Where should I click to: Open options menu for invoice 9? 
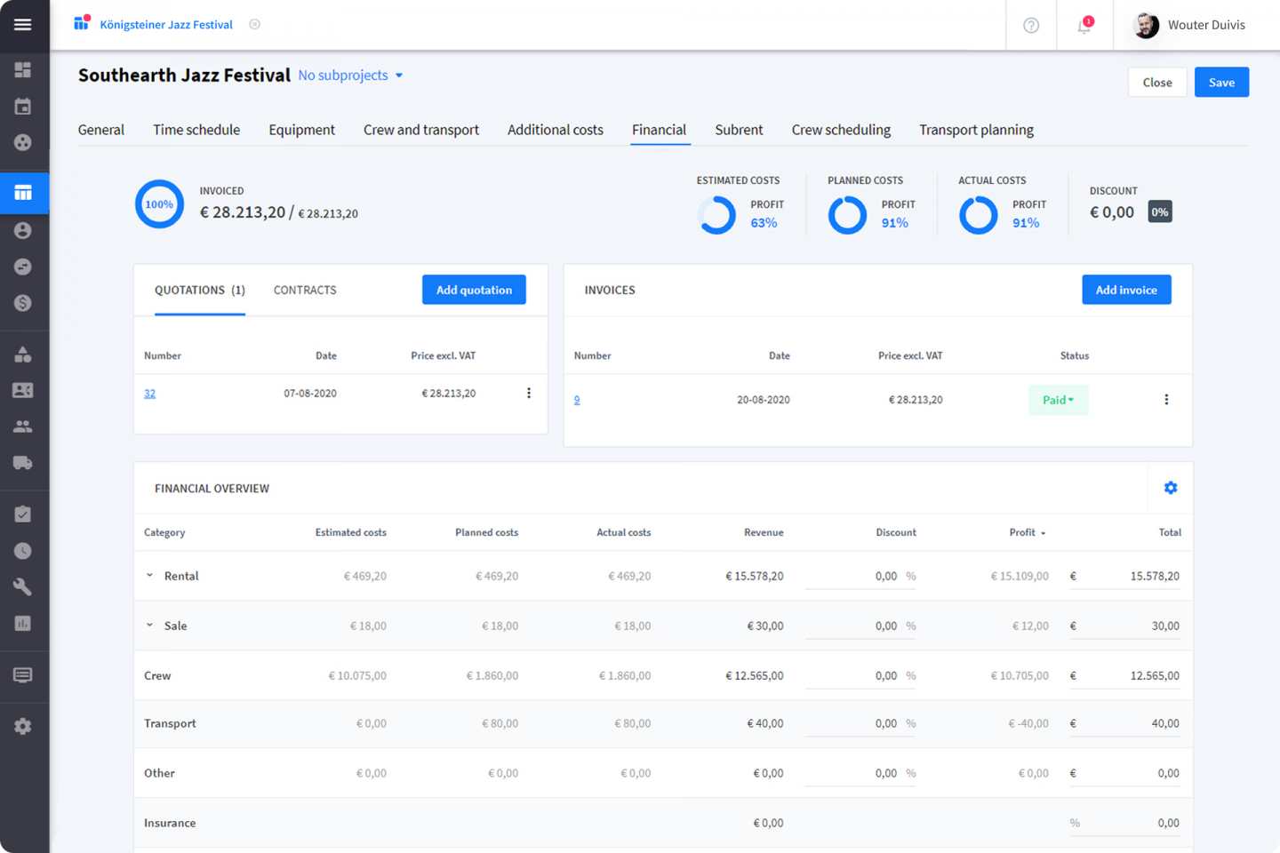click(x=1166, y=399)
